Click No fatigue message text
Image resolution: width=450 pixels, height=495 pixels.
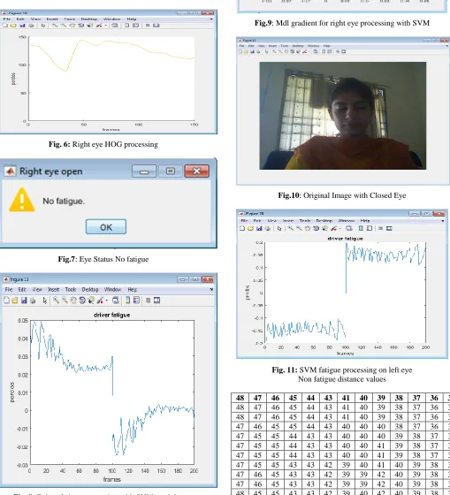[x=64, y=202]
